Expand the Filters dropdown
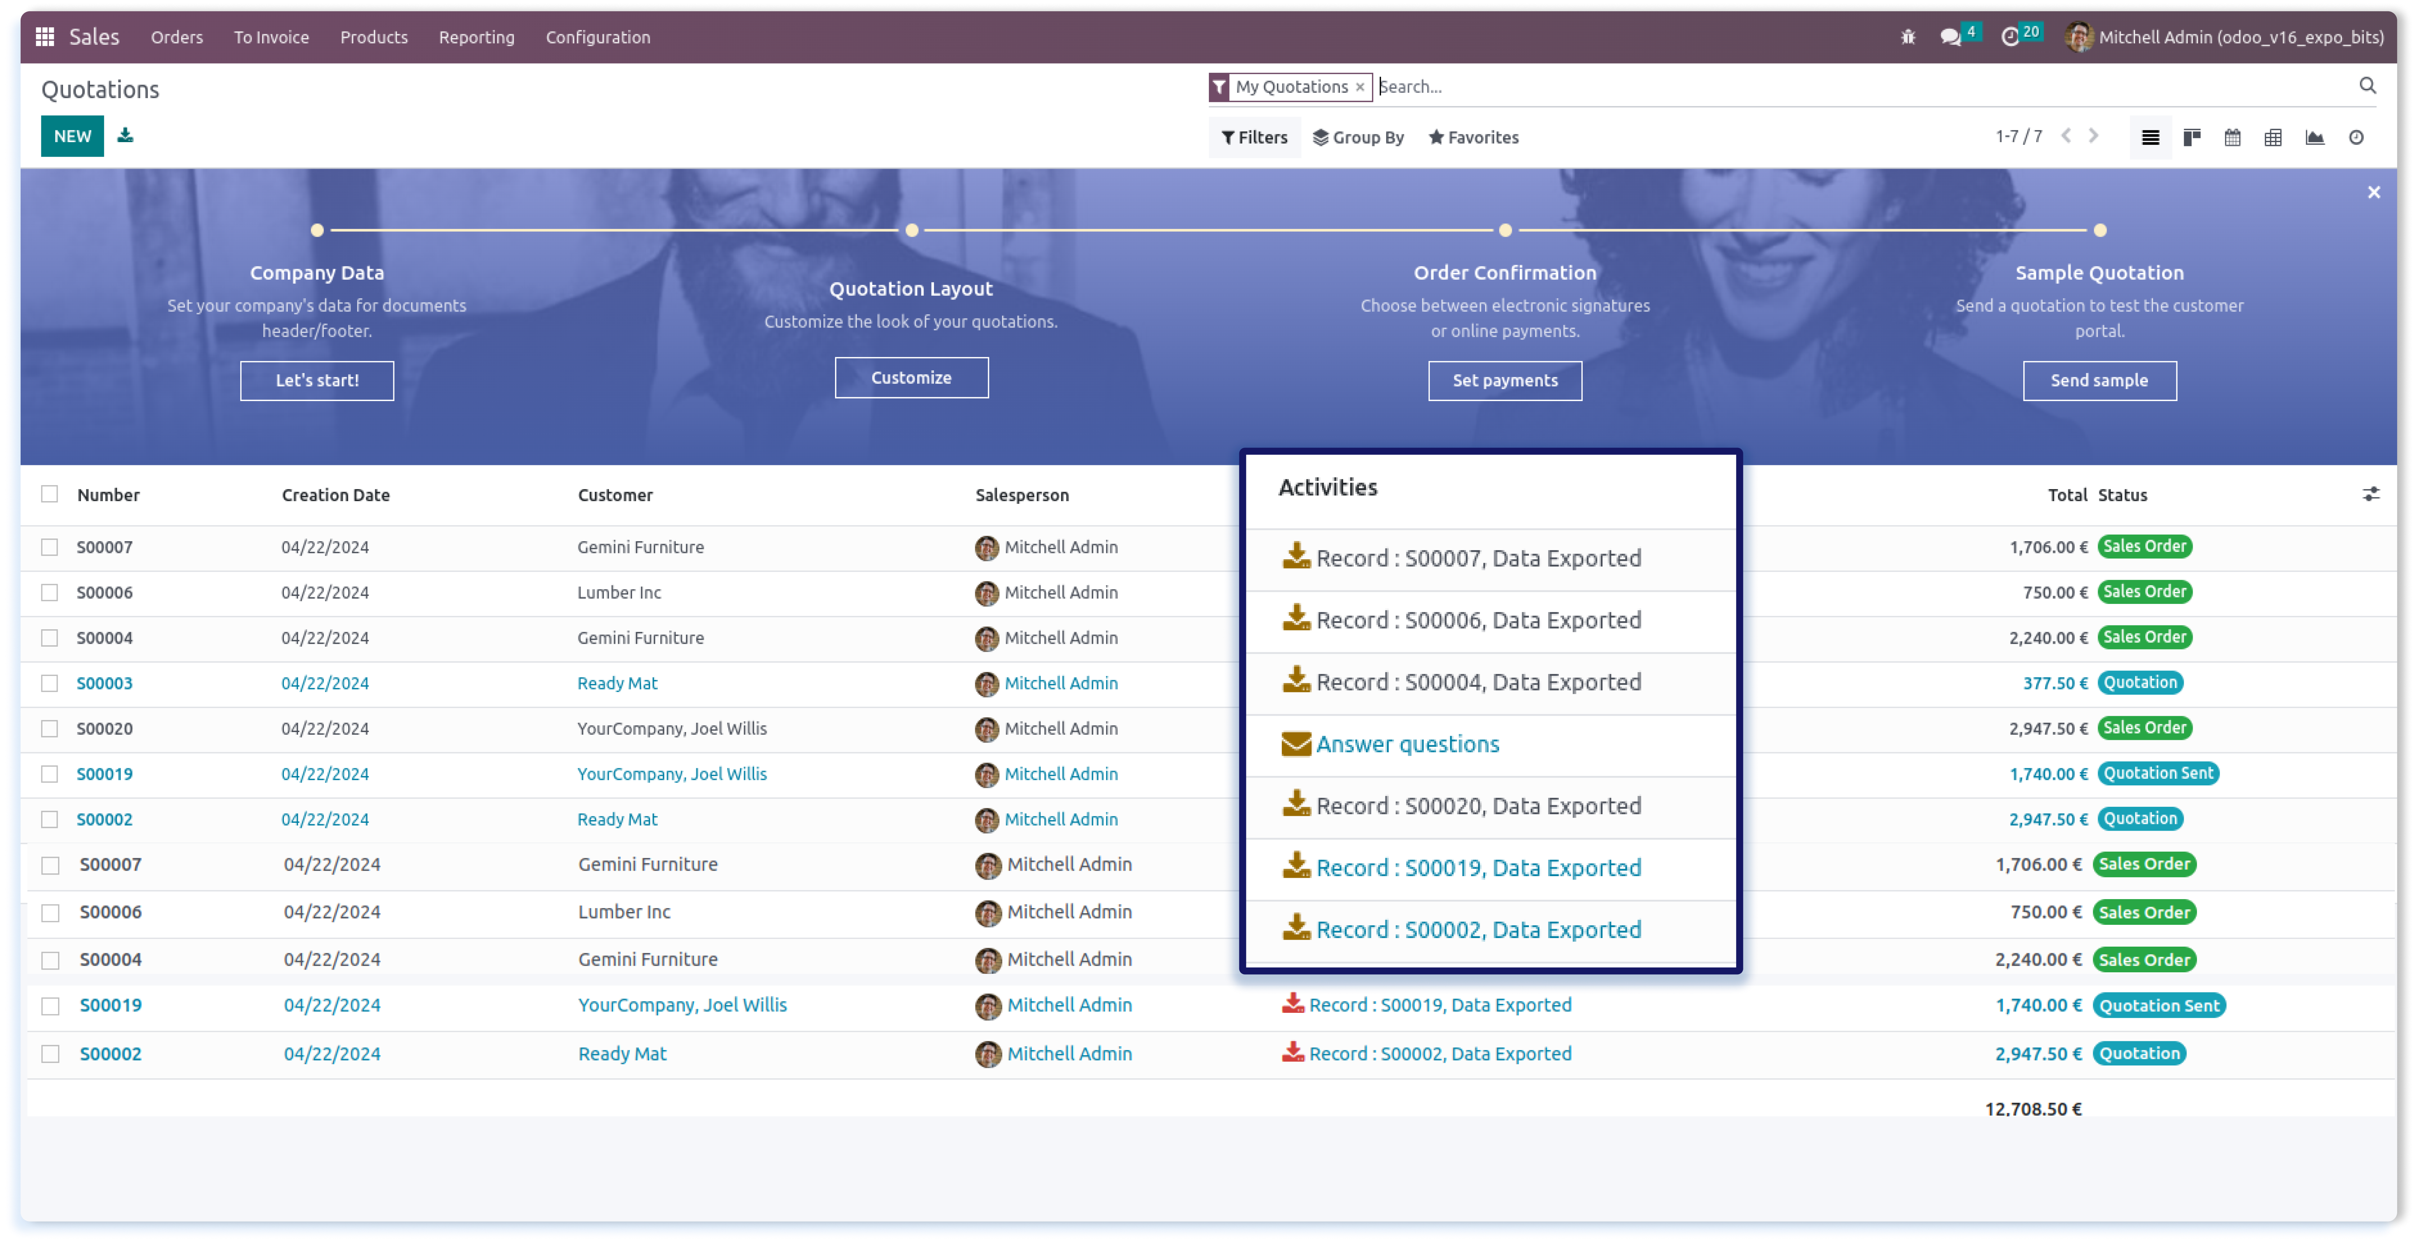The image size is (2412, 1241). [x=1255, y=137]
